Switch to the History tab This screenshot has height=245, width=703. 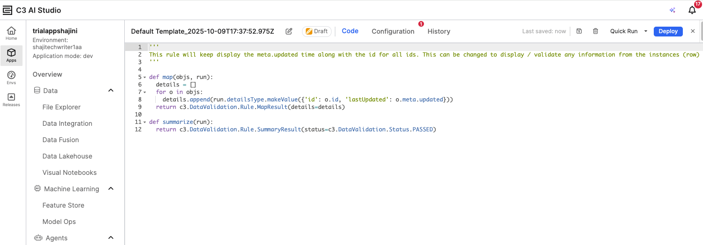coord(438,31)
